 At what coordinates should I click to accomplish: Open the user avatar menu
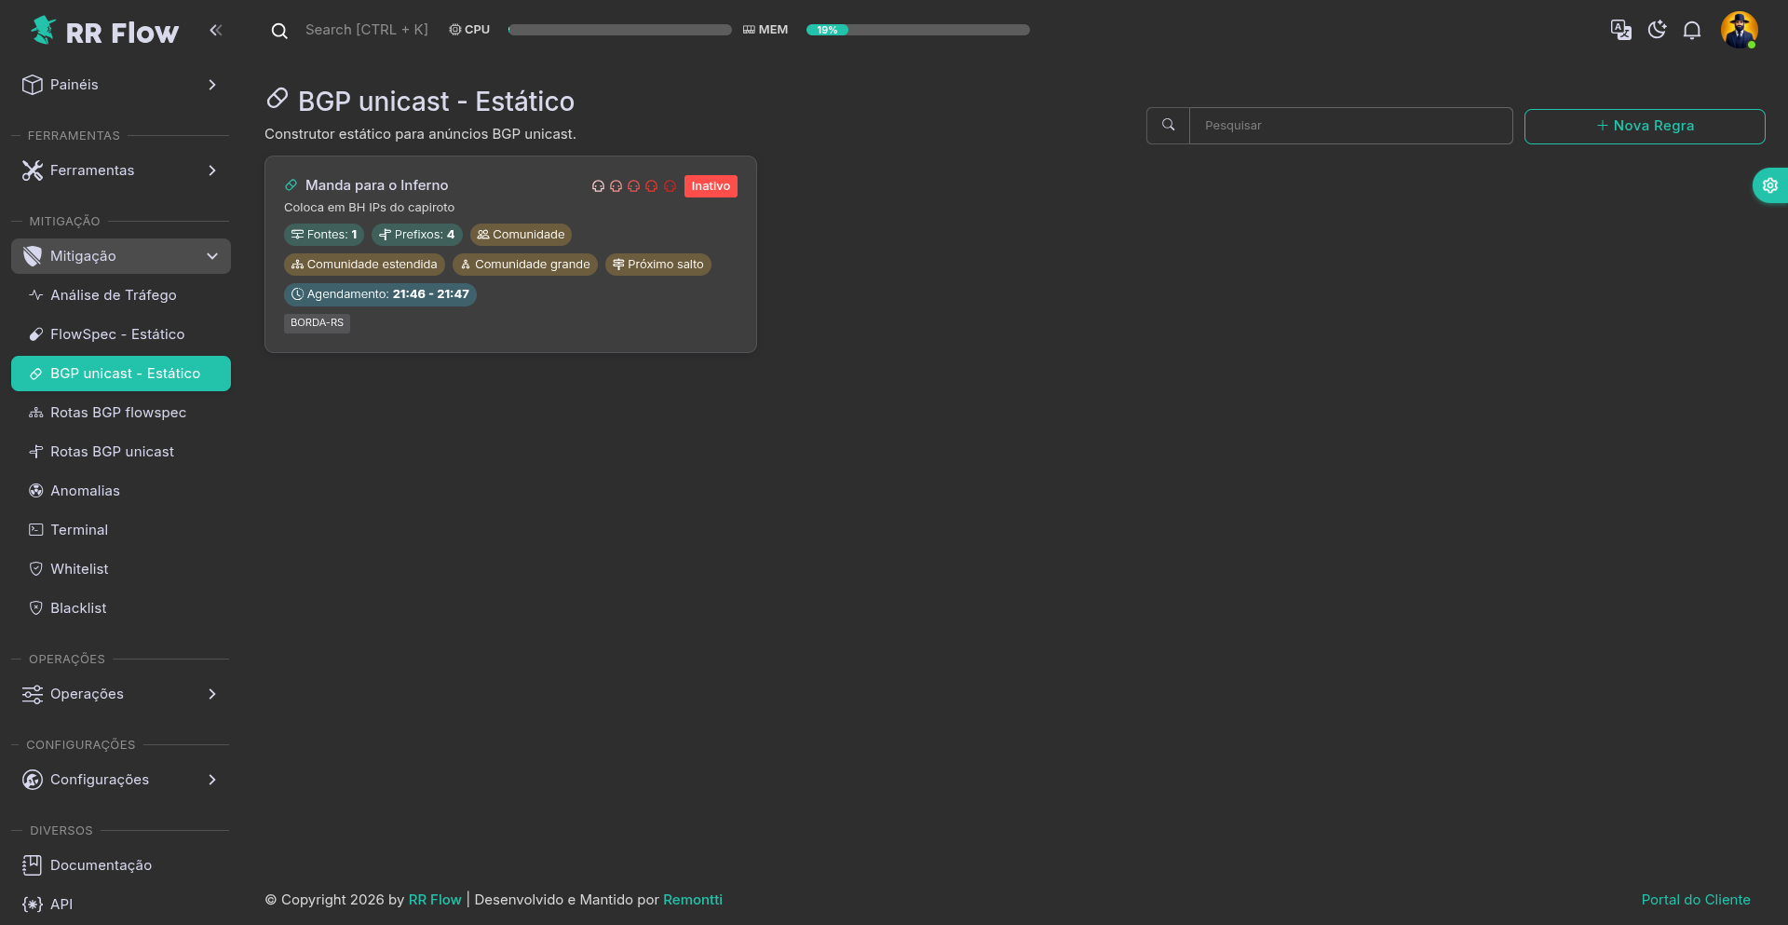[1739, 30]
